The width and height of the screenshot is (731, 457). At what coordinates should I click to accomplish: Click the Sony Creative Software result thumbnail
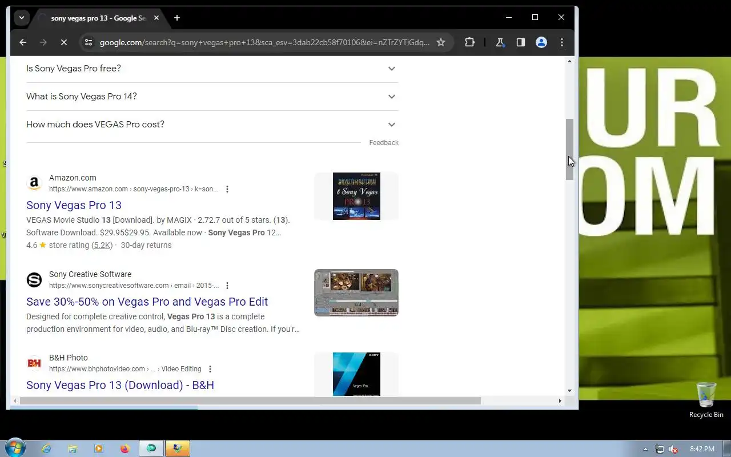click(356, 292)
